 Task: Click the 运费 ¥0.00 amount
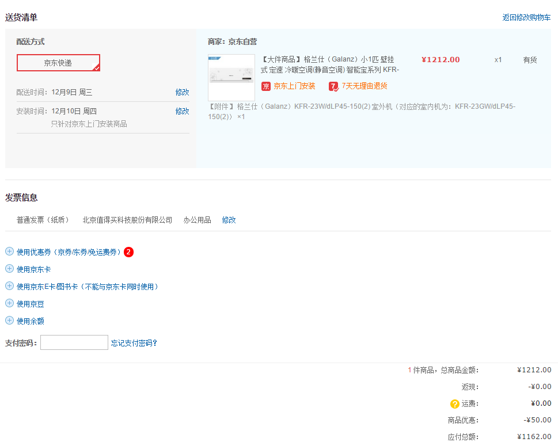tap(541, 403)
